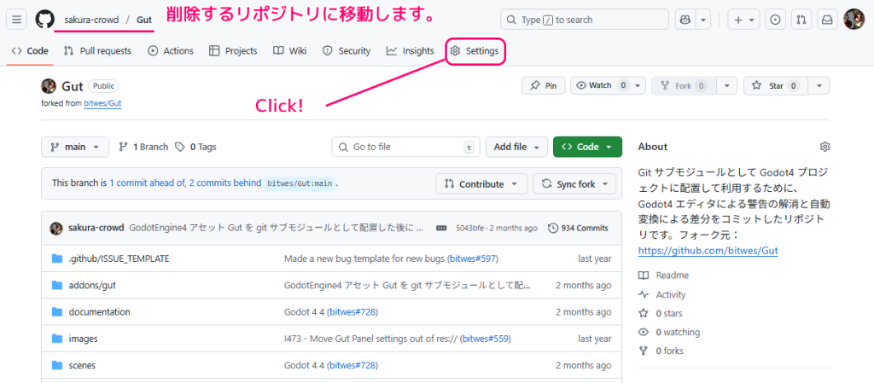
Task: Open the scenes folder
Action: point(82,365)
